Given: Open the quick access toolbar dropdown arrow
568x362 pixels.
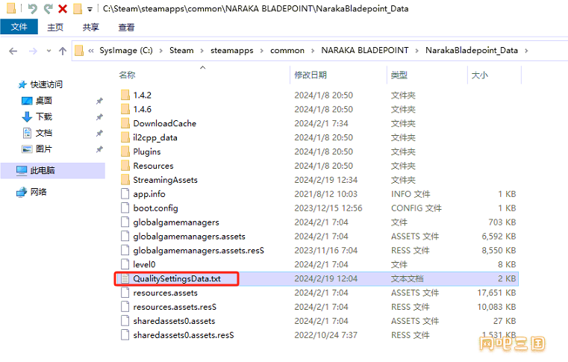Looking at the screenshot, I should (x=90, y=10).
